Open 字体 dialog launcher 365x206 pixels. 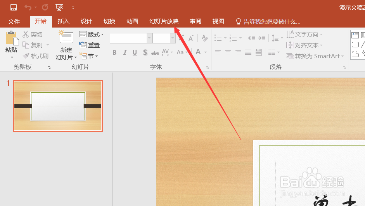[207, 68]
